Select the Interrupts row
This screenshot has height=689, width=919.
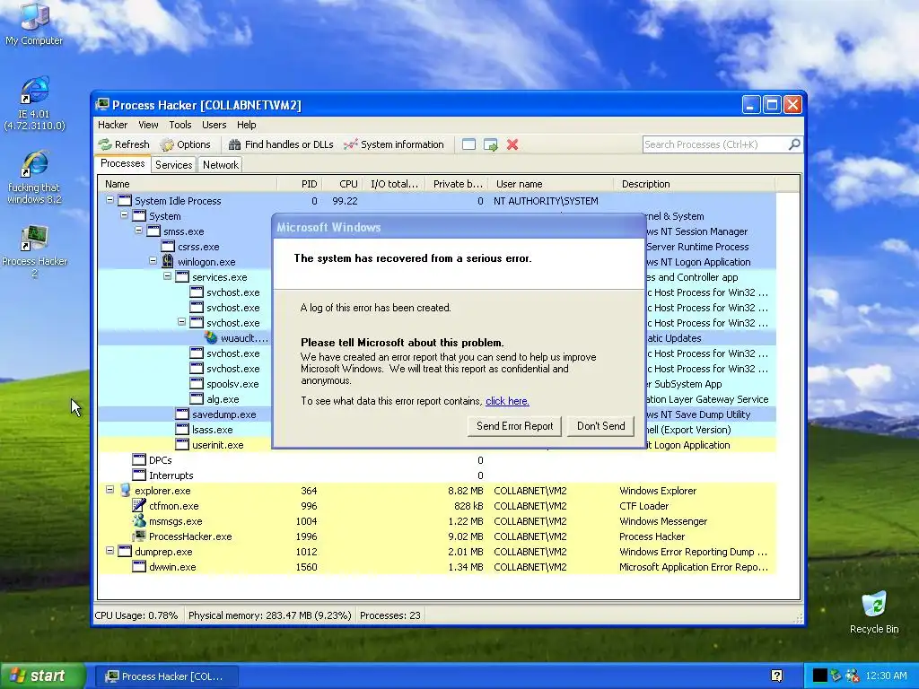coord(437,475)
